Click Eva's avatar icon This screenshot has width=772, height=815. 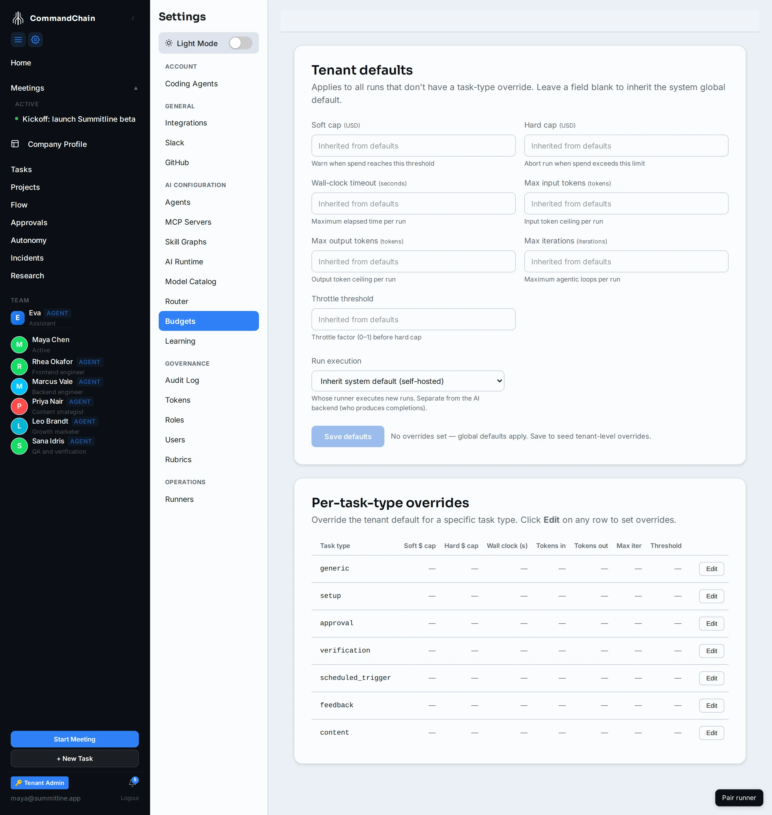pyautogui.click(x=18, y=318)
